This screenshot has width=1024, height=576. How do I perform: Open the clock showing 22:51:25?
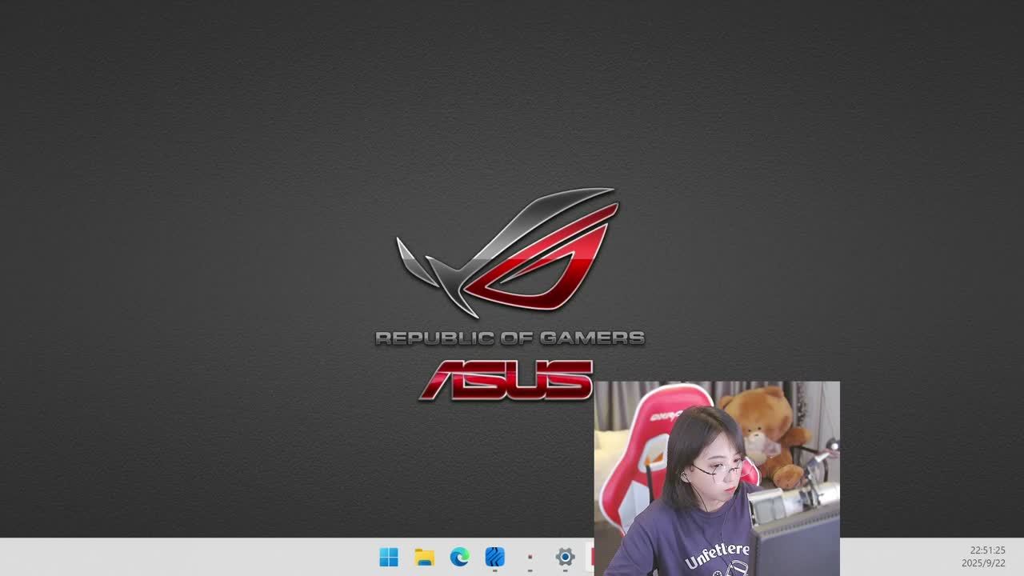click(x=987, y=550)
